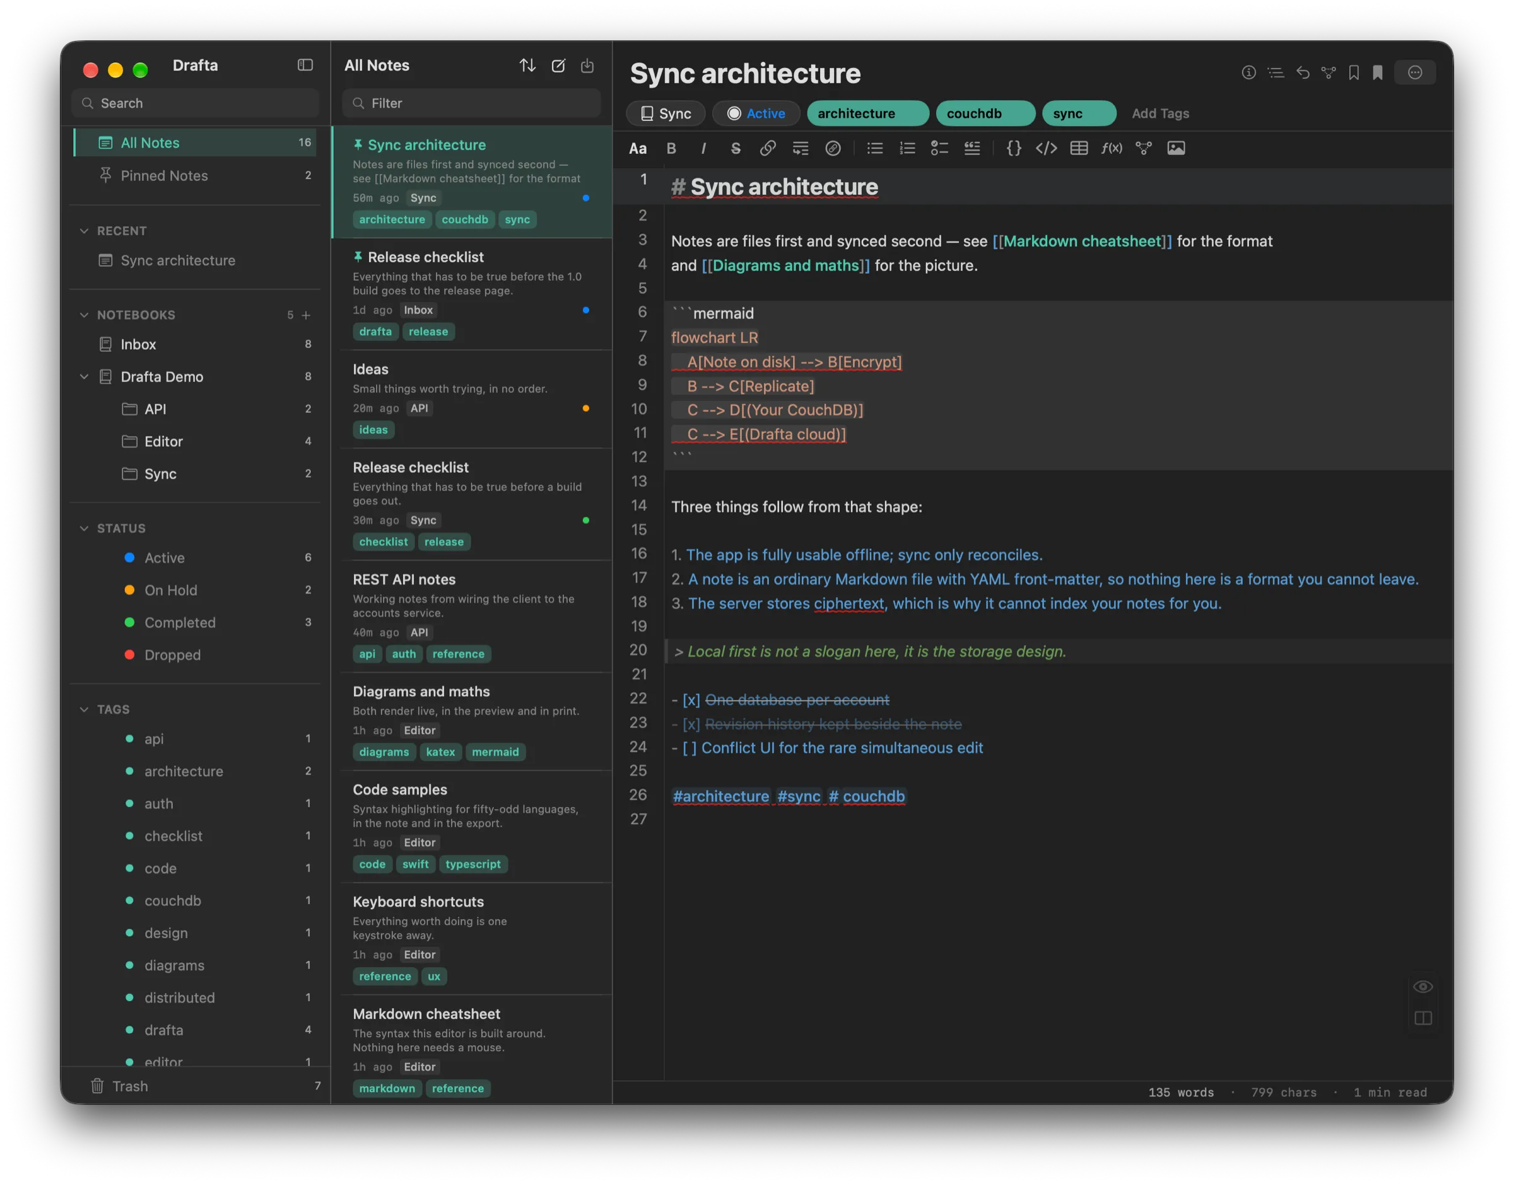Viewport: 1514px width, 1184px height.
Task: Open the Sync notebook selector pill
Action: click(x=665, y=113)
